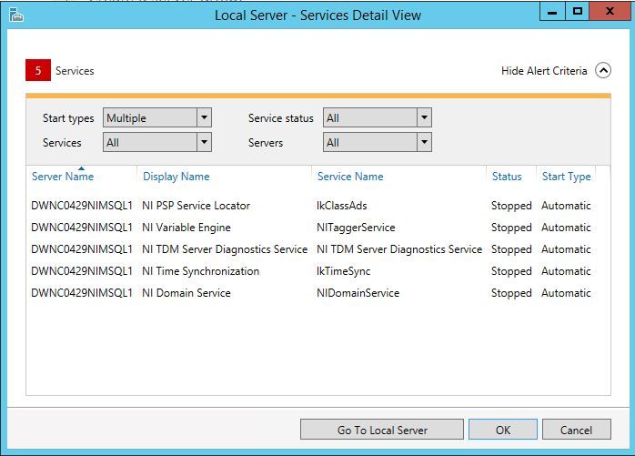Image resolution: width=635 pixels, height=456 pixels.
Task: Click server name in NI PSP Service Locator row
Action: pos(82,206)
